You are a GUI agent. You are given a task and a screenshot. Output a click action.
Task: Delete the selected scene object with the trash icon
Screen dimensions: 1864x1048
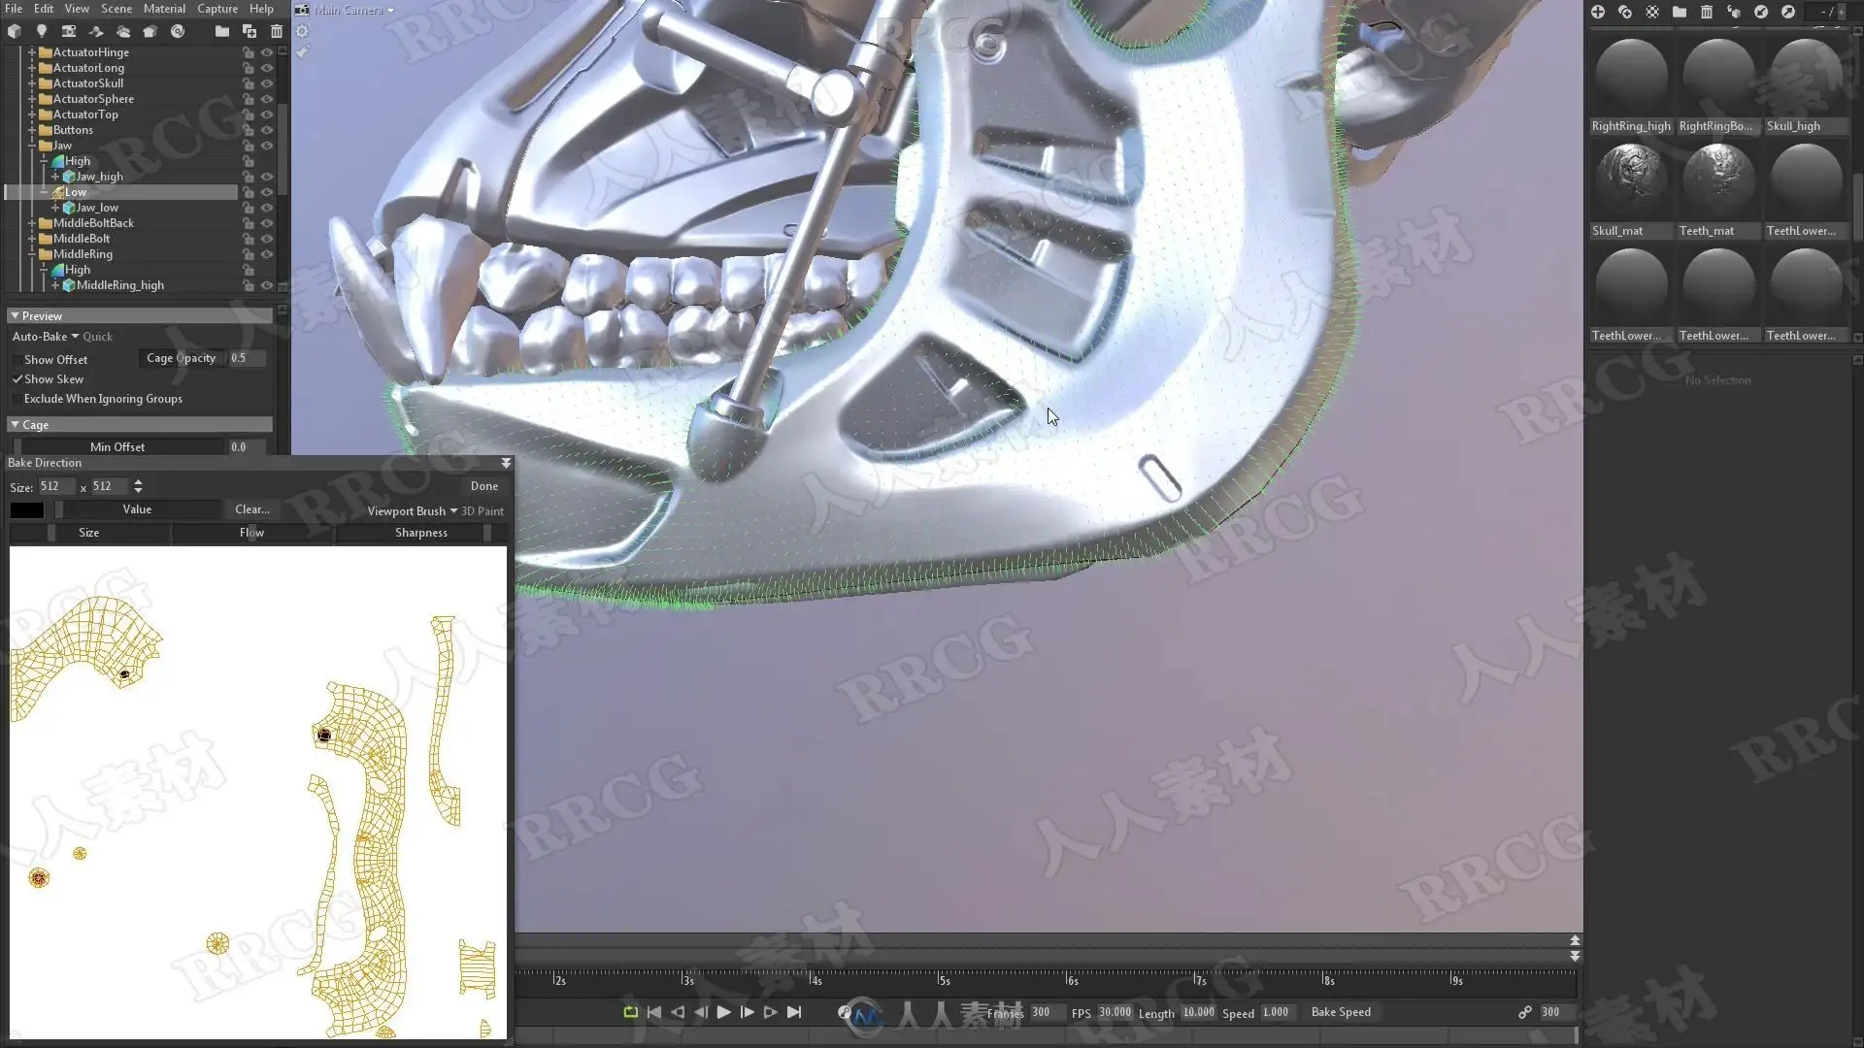coord(277,31)
